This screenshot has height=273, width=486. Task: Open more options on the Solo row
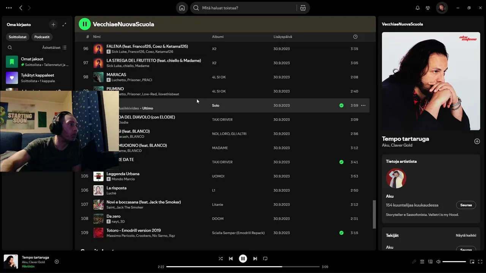363,105
